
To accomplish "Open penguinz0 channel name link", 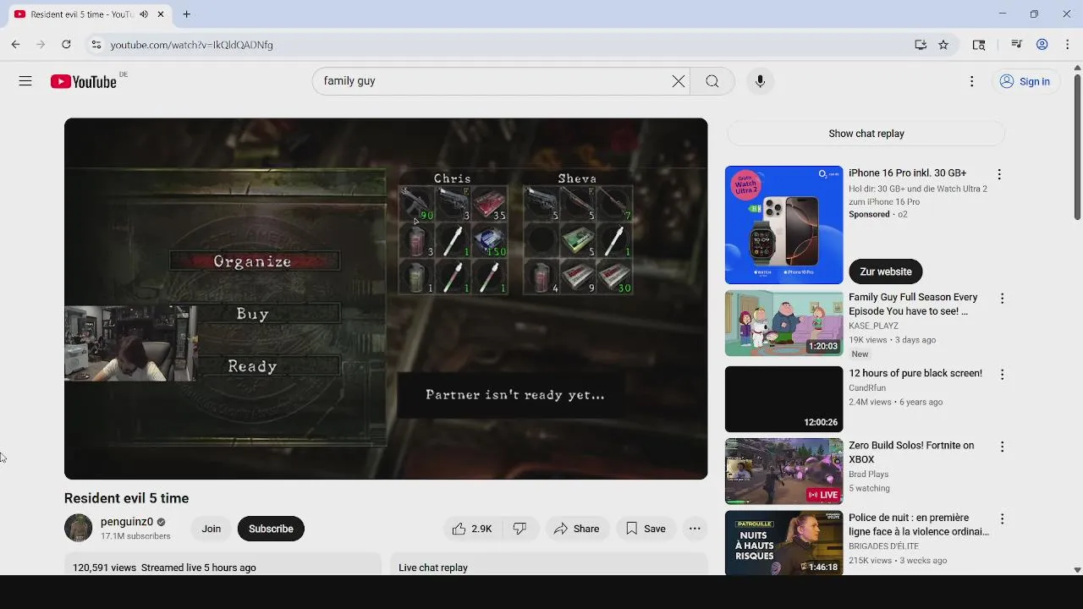I will (x=127, y=522).
